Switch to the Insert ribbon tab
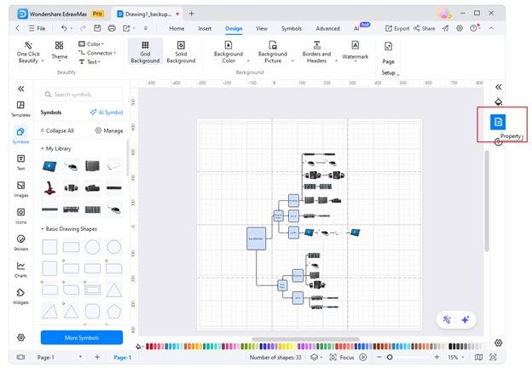This screenshot has height=379, width=532. click(205, 28)
